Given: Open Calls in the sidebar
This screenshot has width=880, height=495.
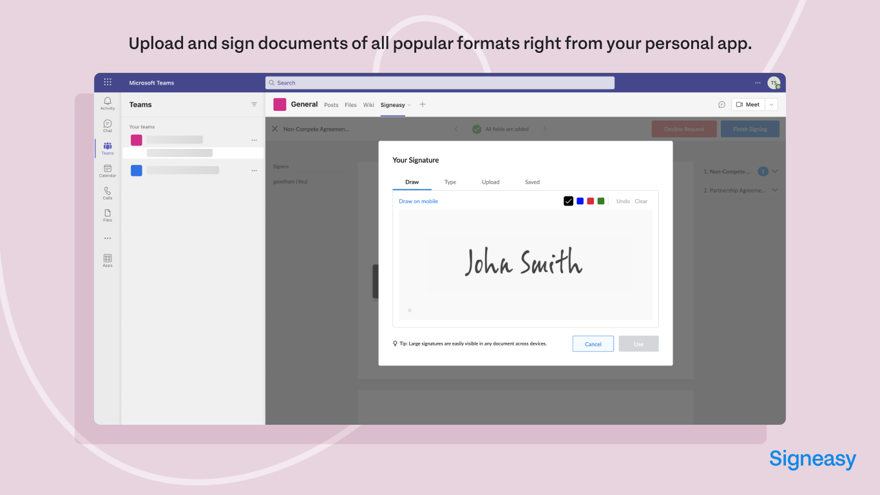Looking at the screenshot, I should point(108,193).
